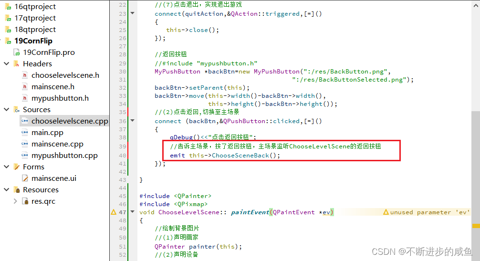Open the 17qtproject project folder
The width and height of the screenshot is (480, 261).
(x=35, y=18)
